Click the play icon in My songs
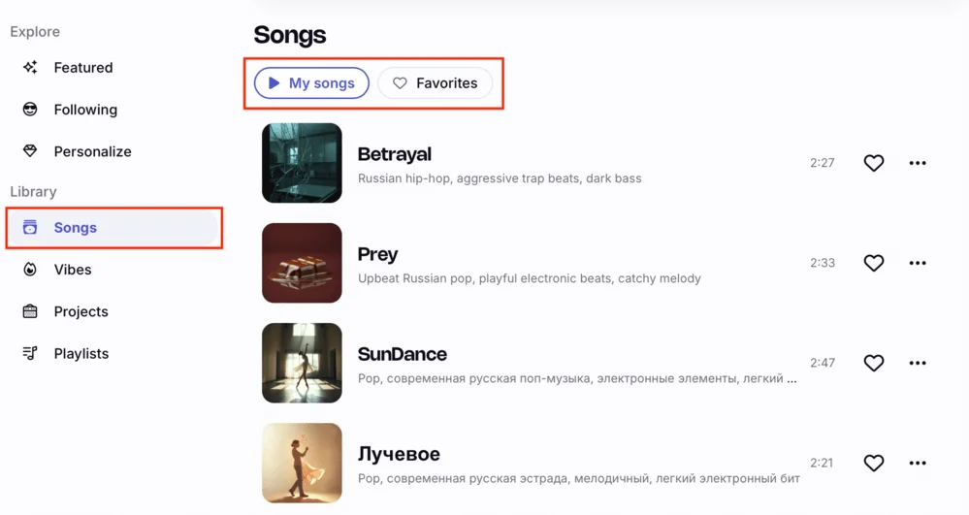969x515 pixels. pos(275,83)
